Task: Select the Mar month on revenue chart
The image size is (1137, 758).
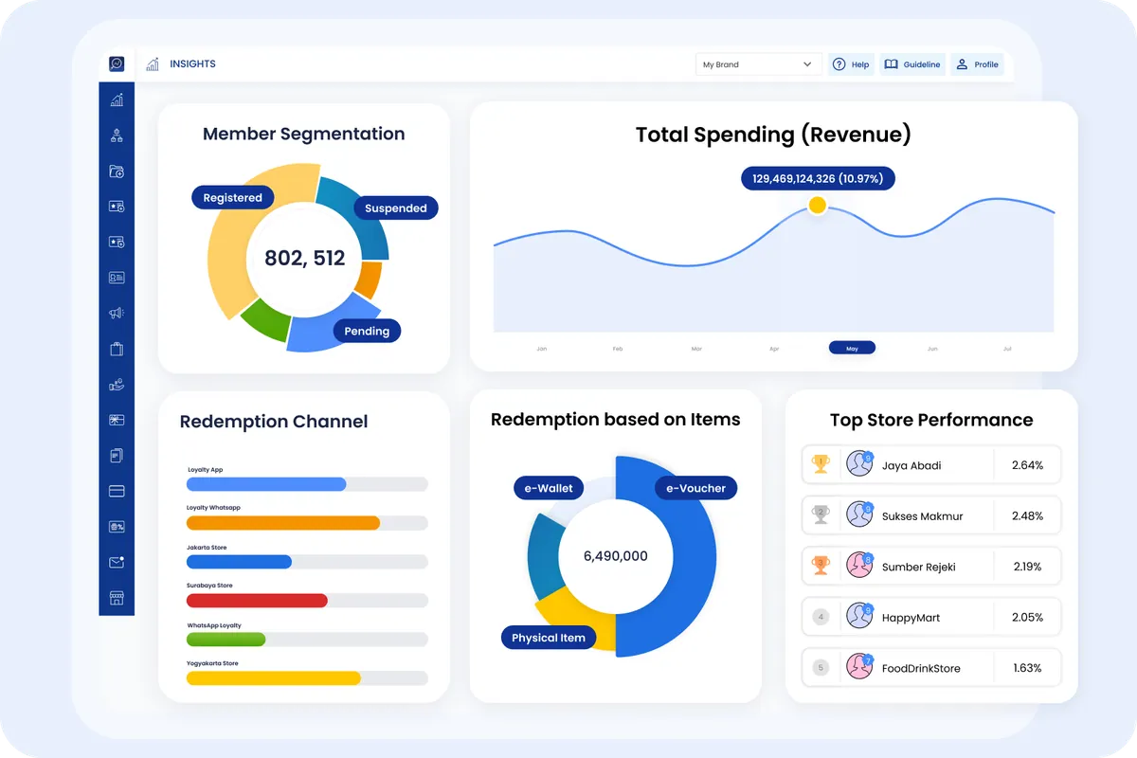Action: pos(696,349)
